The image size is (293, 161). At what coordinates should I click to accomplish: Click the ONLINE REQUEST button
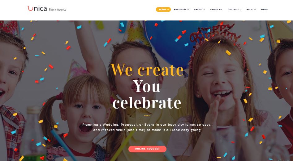coord(147,149)
